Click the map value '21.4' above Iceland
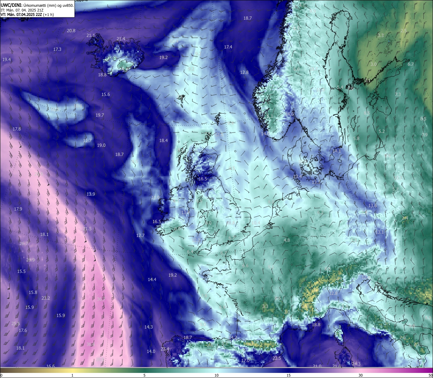The height and width of the screenshot is (378, 433). pos(121,39)
